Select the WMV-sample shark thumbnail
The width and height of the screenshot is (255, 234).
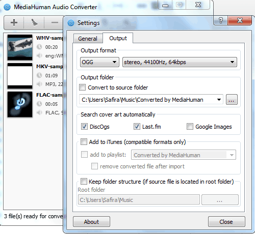pyautogui.click(x=20, y=47)
